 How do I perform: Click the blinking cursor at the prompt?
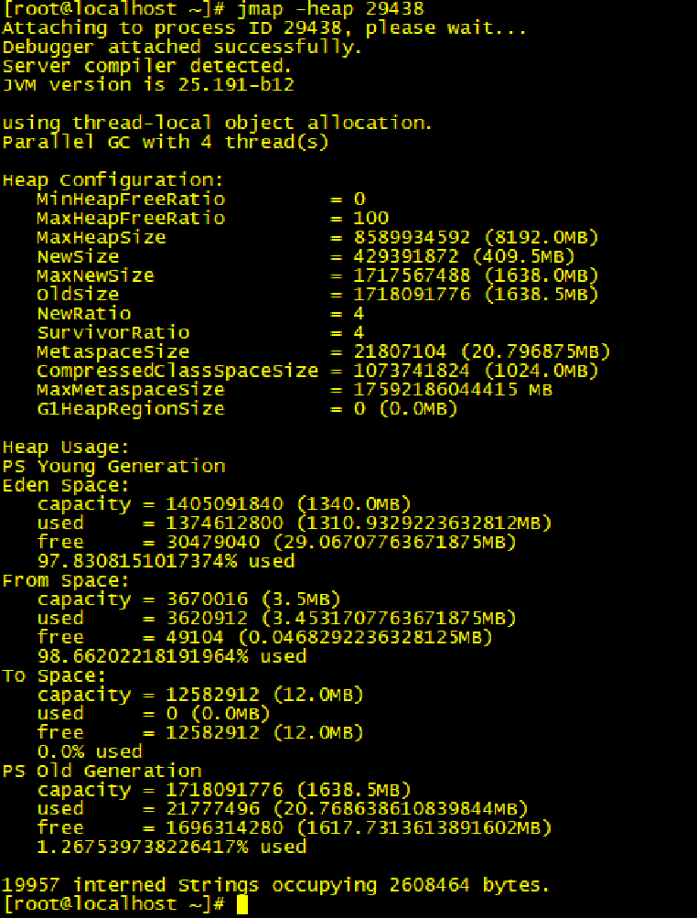[x=242, y=904]
